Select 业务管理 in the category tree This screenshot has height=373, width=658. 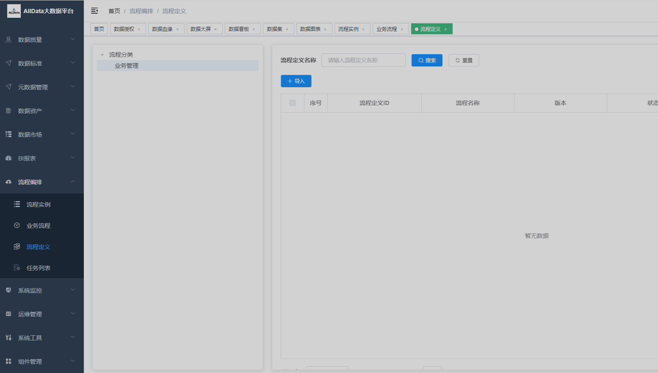tap(127, 66)
